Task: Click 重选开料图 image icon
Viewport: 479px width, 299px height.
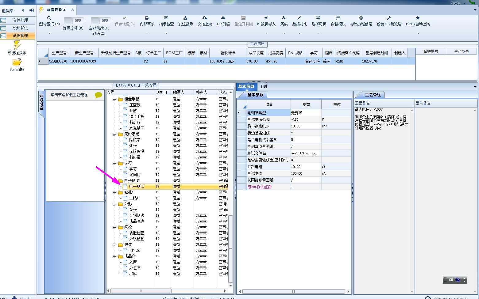Action: point(243,18)
